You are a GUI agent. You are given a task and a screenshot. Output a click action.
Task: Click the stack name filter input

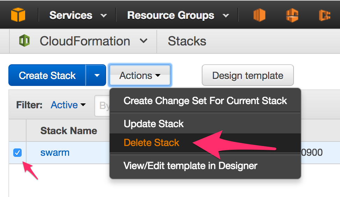click(102, 105)
